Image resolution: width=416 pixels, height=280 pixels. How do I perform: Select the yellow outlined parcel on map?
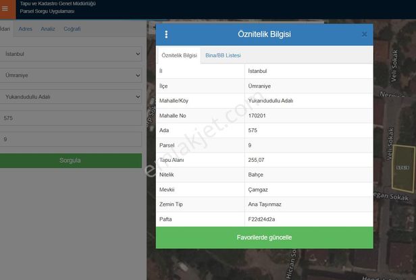point(403,167)
